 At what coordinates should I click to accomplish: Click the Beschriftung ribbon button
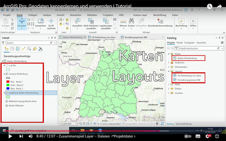pos(181,24)
